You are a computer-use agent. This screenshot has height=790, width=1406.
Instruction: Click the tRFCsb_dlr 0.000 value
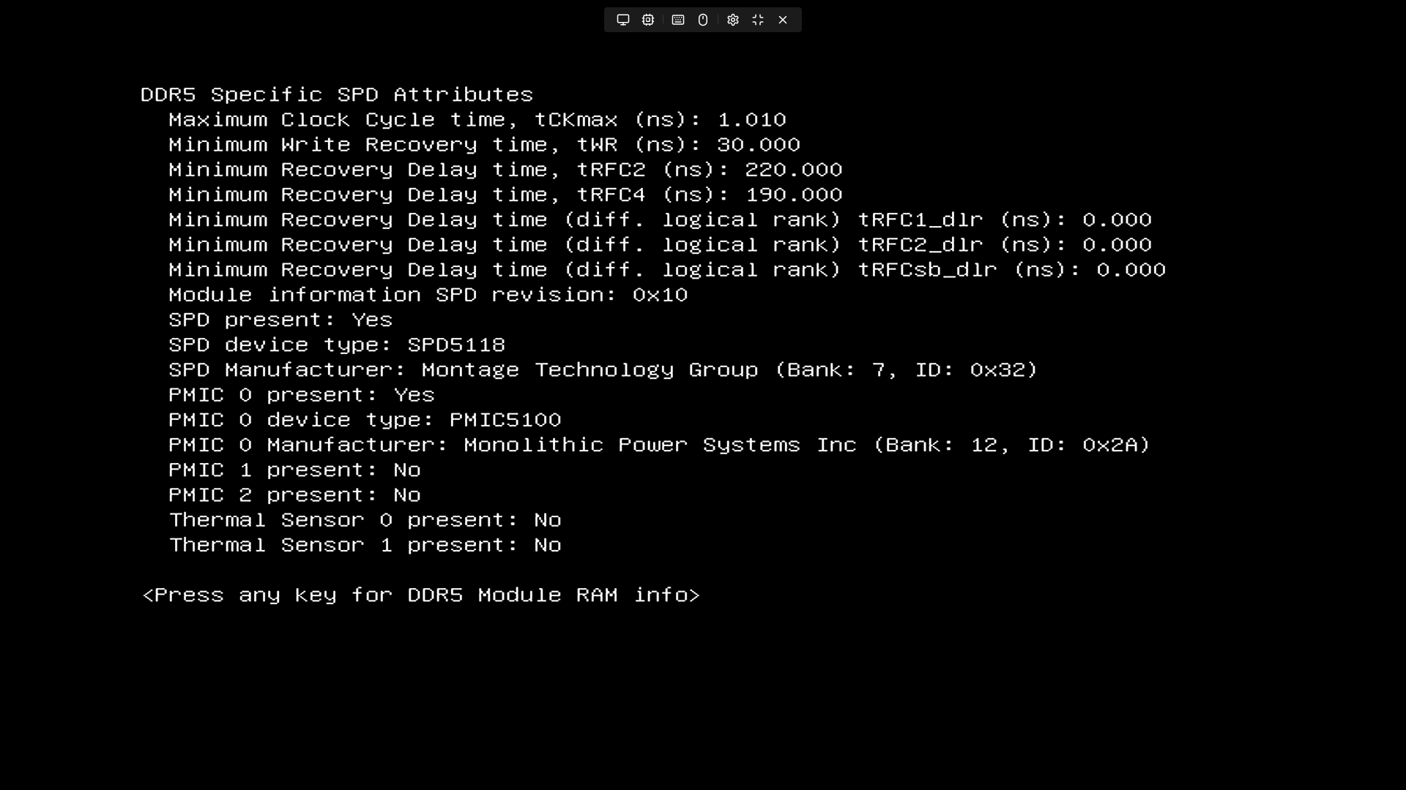tap(1131, 270)
